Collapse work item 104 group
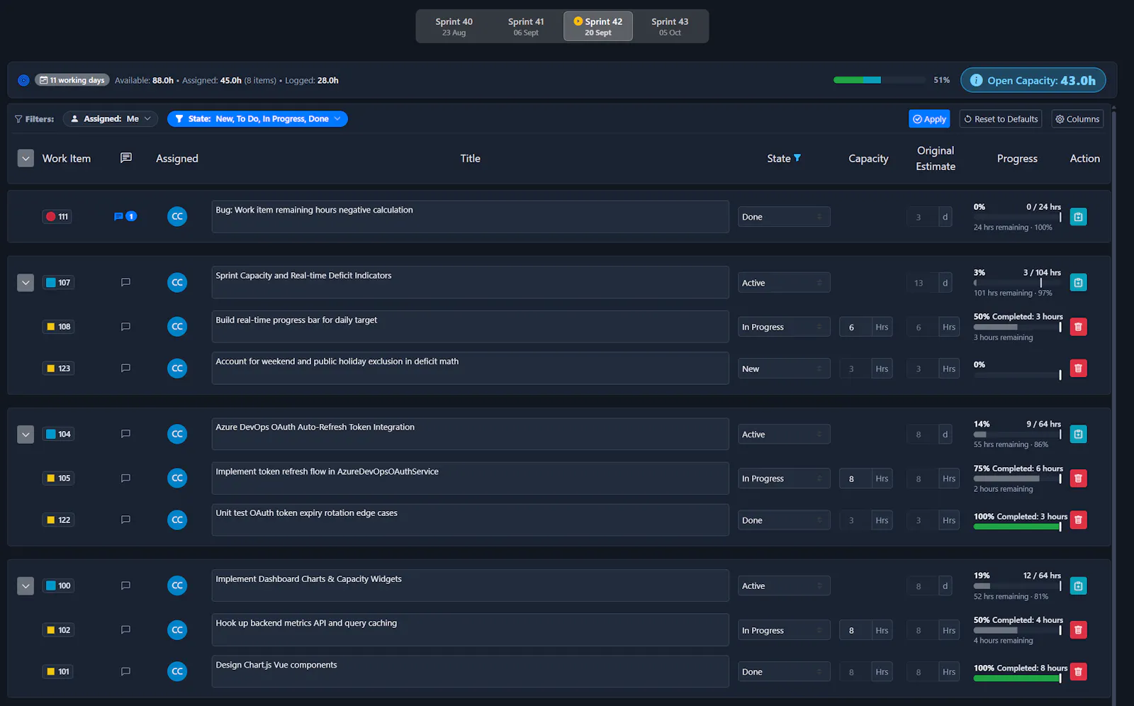Image resolution: width=1134 pixels, height=706 pixels. [26, 435]
